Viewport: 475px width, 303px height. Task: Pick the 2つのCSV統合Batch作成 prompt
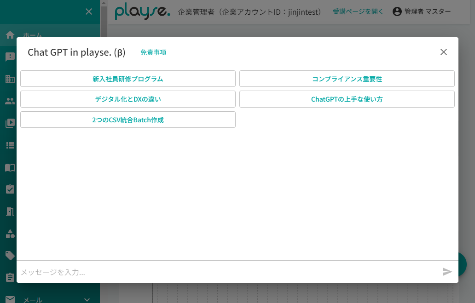point(128,120)
